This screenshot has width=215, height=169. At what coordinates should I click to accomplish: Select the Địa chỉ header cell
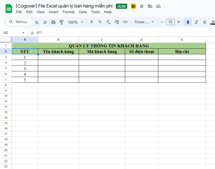pyautogui.click(x=182, y=51)
